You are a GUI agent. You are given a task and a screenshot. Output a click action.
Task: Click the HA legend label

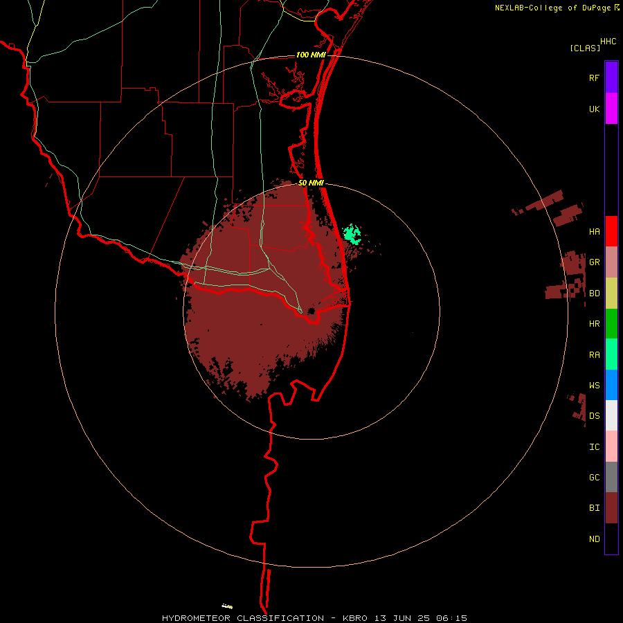click(x=594, y=231)
